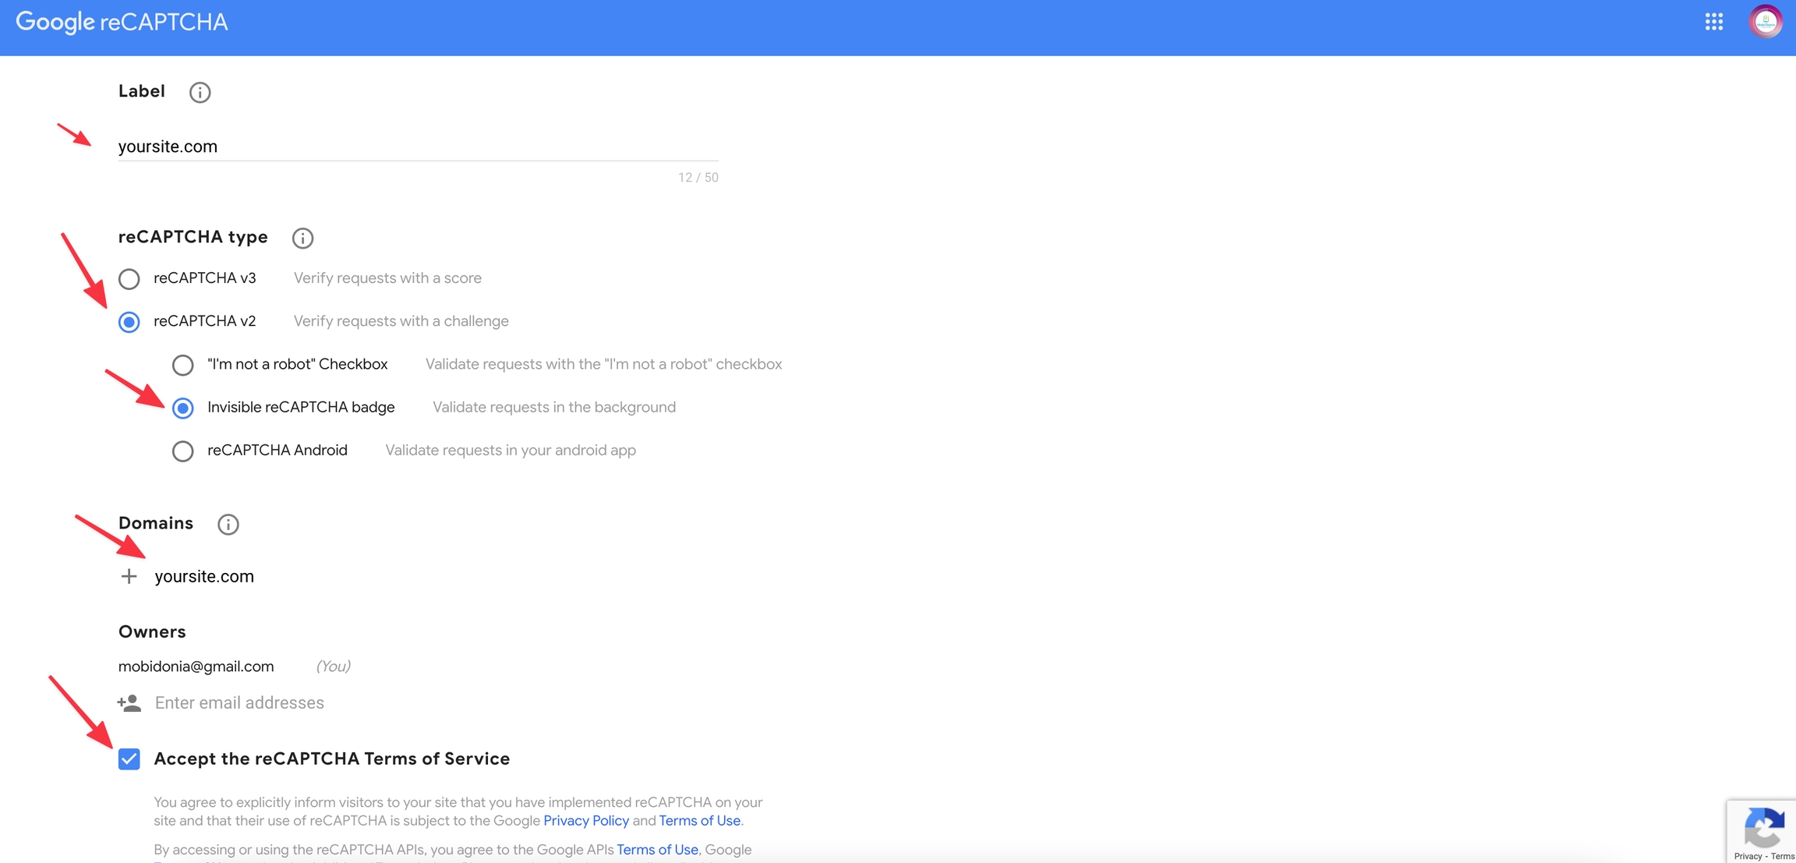This screenshot has height=863, width=1796.
Task: Open the Google Privacy Policy link
Action: point(585,821)
